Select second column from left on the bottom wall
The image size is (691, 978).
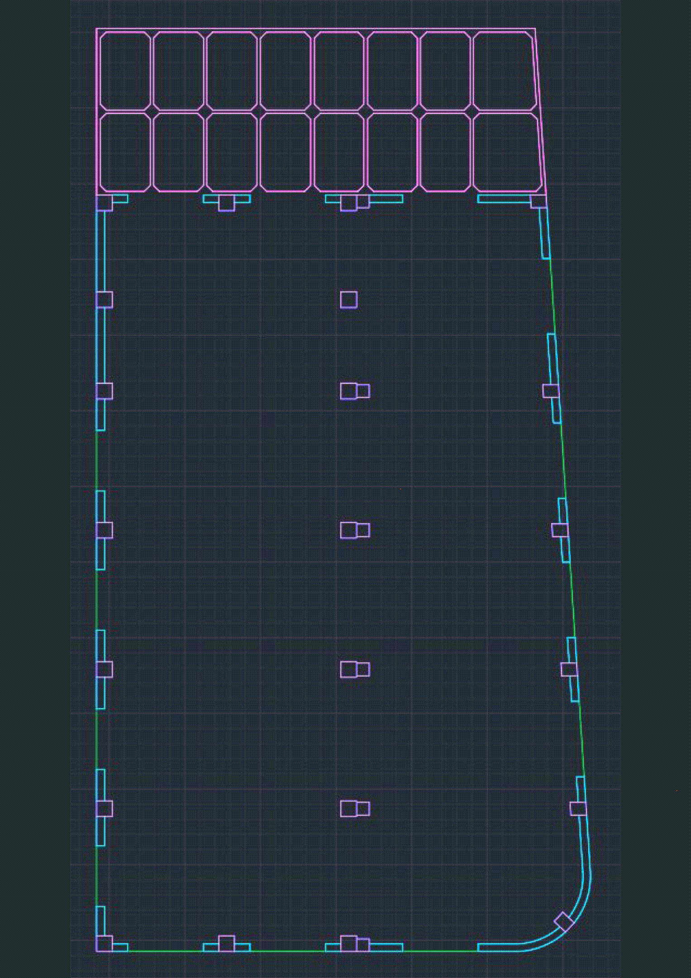click(x=226, y=944)
